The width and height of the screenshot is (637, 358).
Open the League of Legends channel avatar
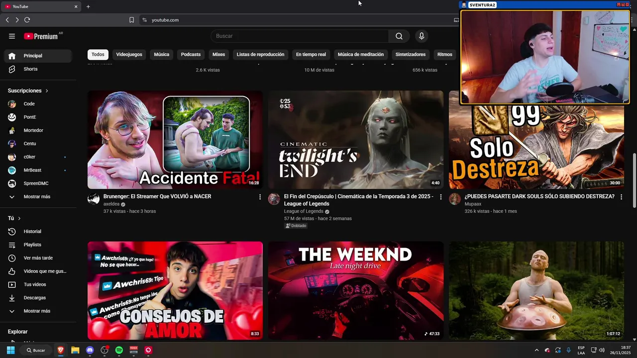tap(274, 199)
